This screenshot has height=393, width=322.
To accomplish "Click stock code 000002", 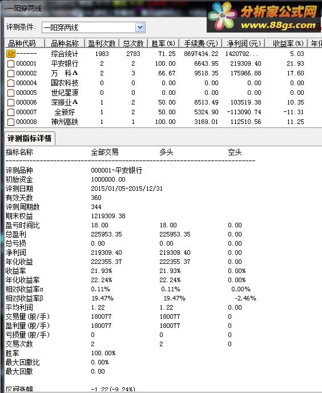I will coord(26,73).
